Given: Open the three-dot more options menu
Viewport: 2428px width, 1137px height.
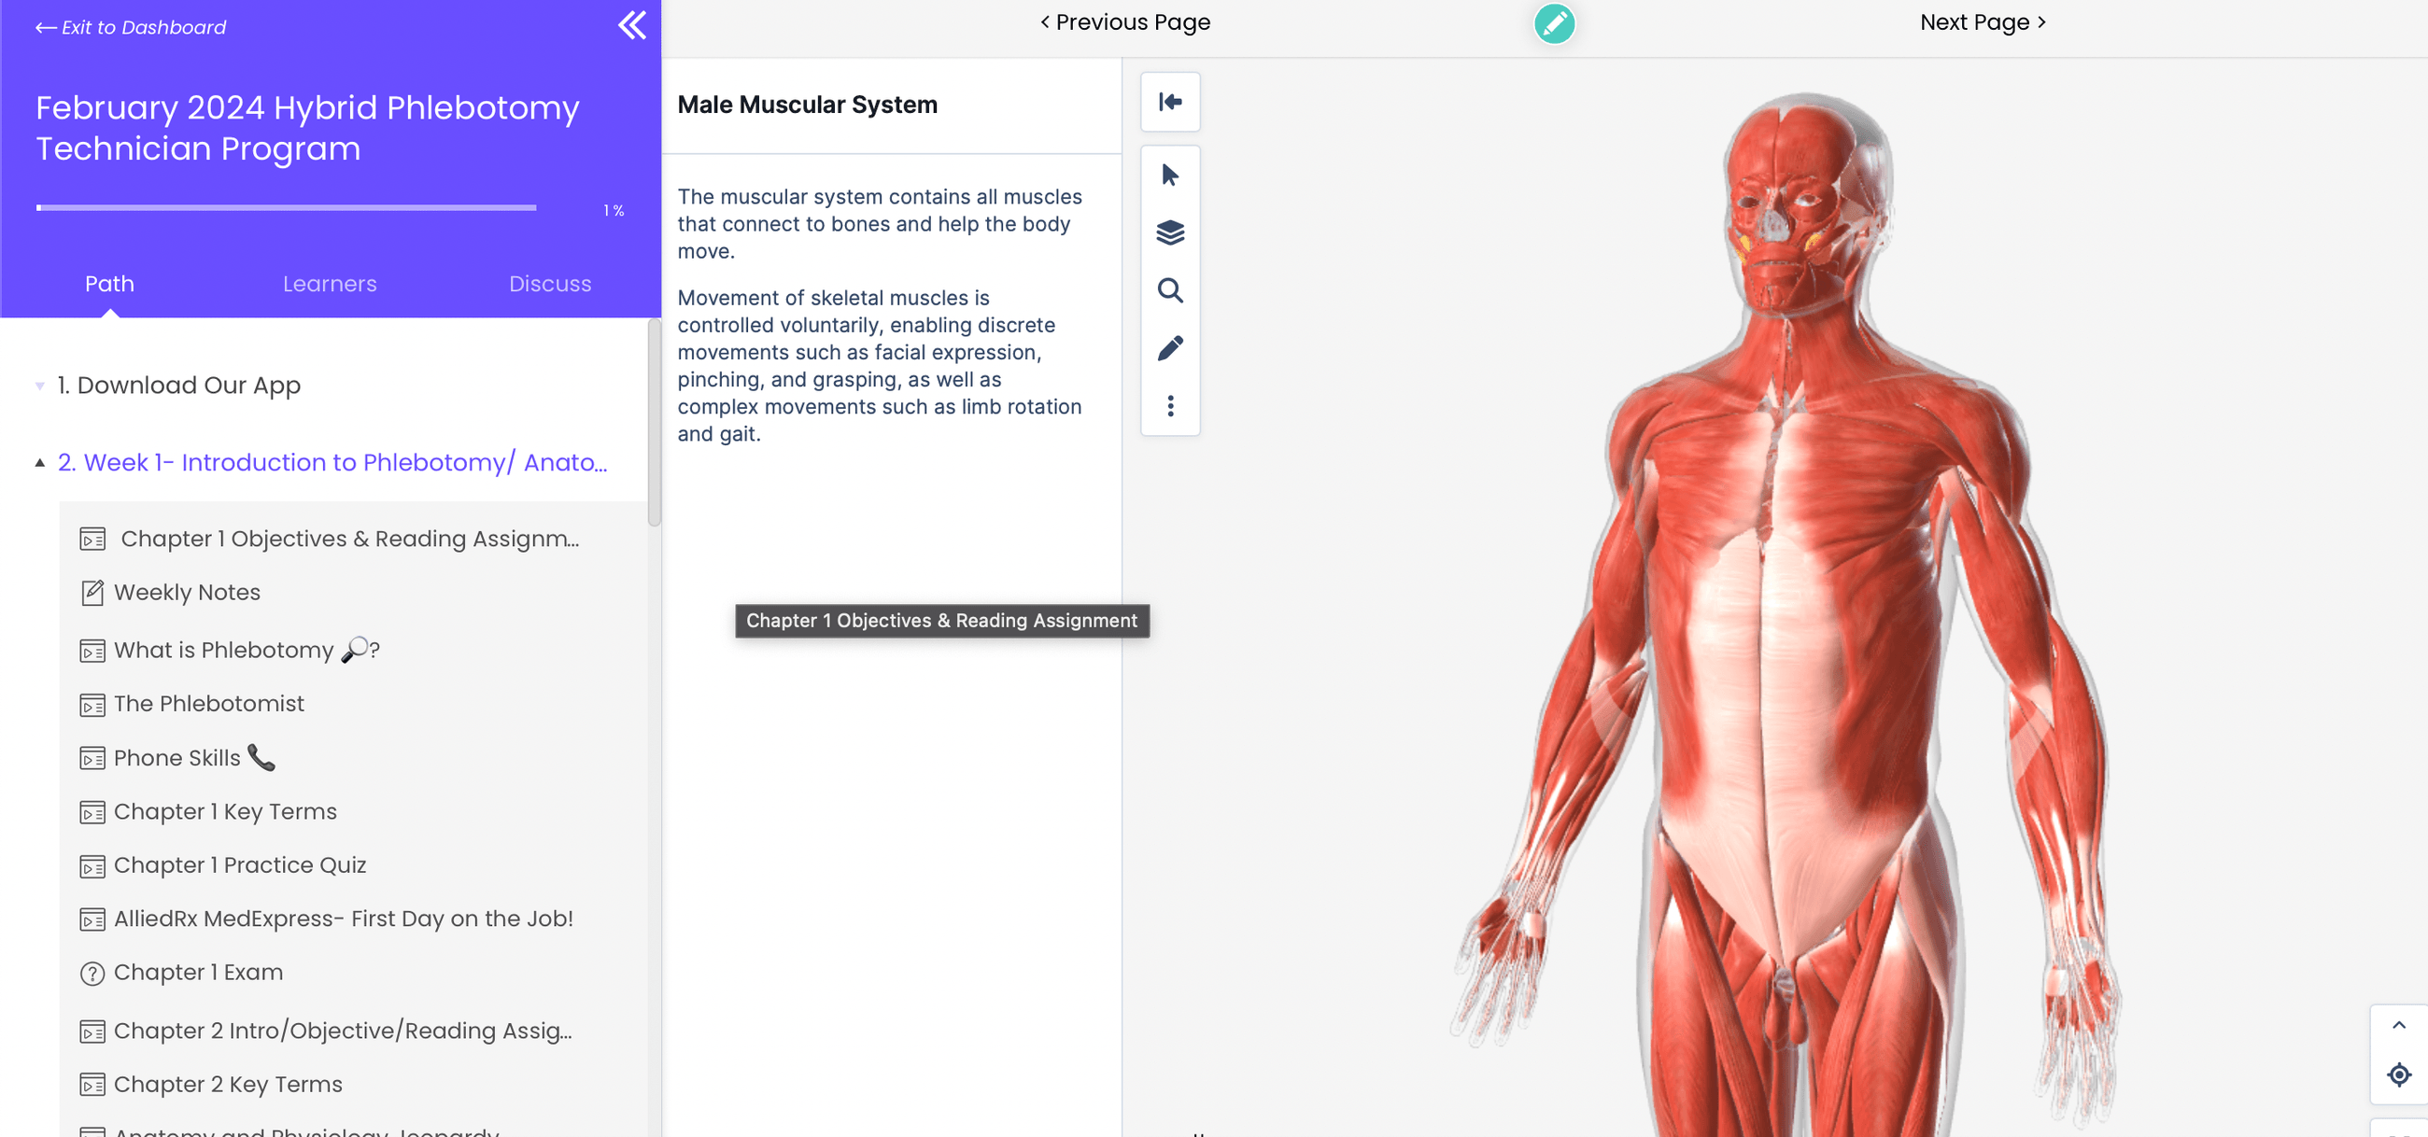Looking at the screenshot, I should click(1170, 407).
